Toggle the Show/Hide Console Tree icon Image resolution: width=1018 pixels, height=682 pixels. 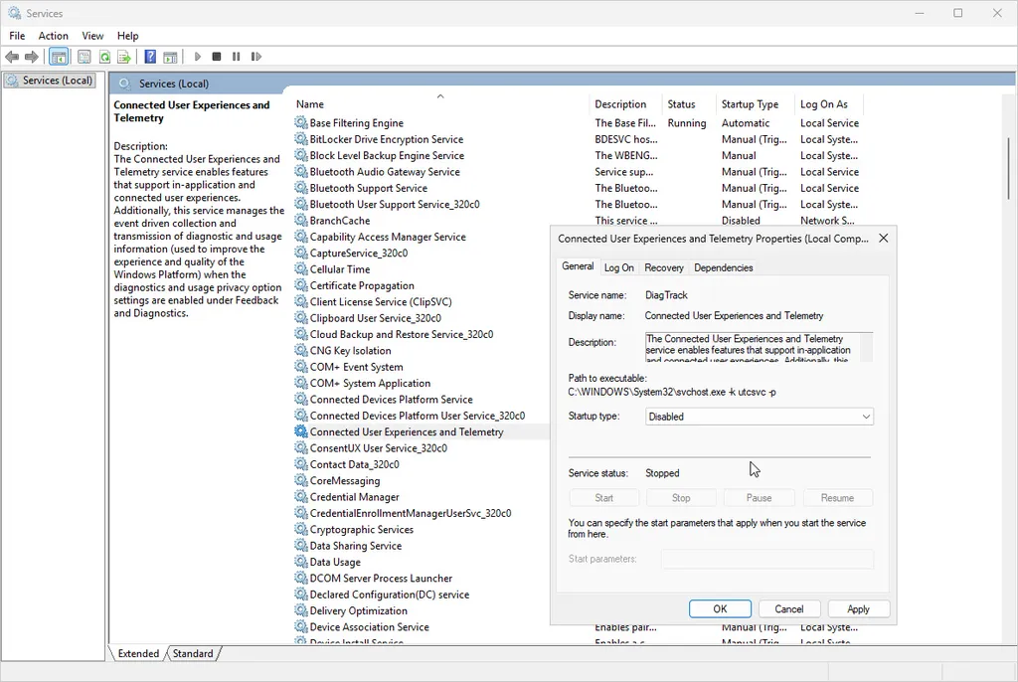(58, 57)
